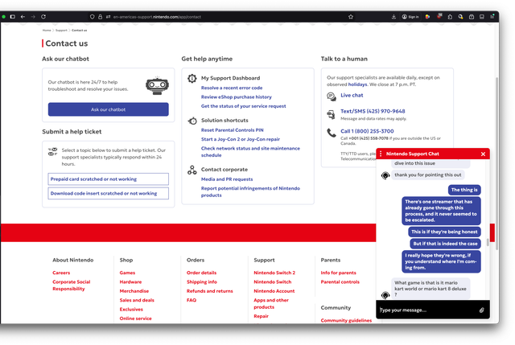Open Get the status of your service request
The image size is (515, 345).
(243, 106)
